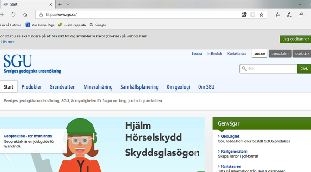Close the Start tab
This screenshot has width=311, height=172.
click(x=50, y=4)
